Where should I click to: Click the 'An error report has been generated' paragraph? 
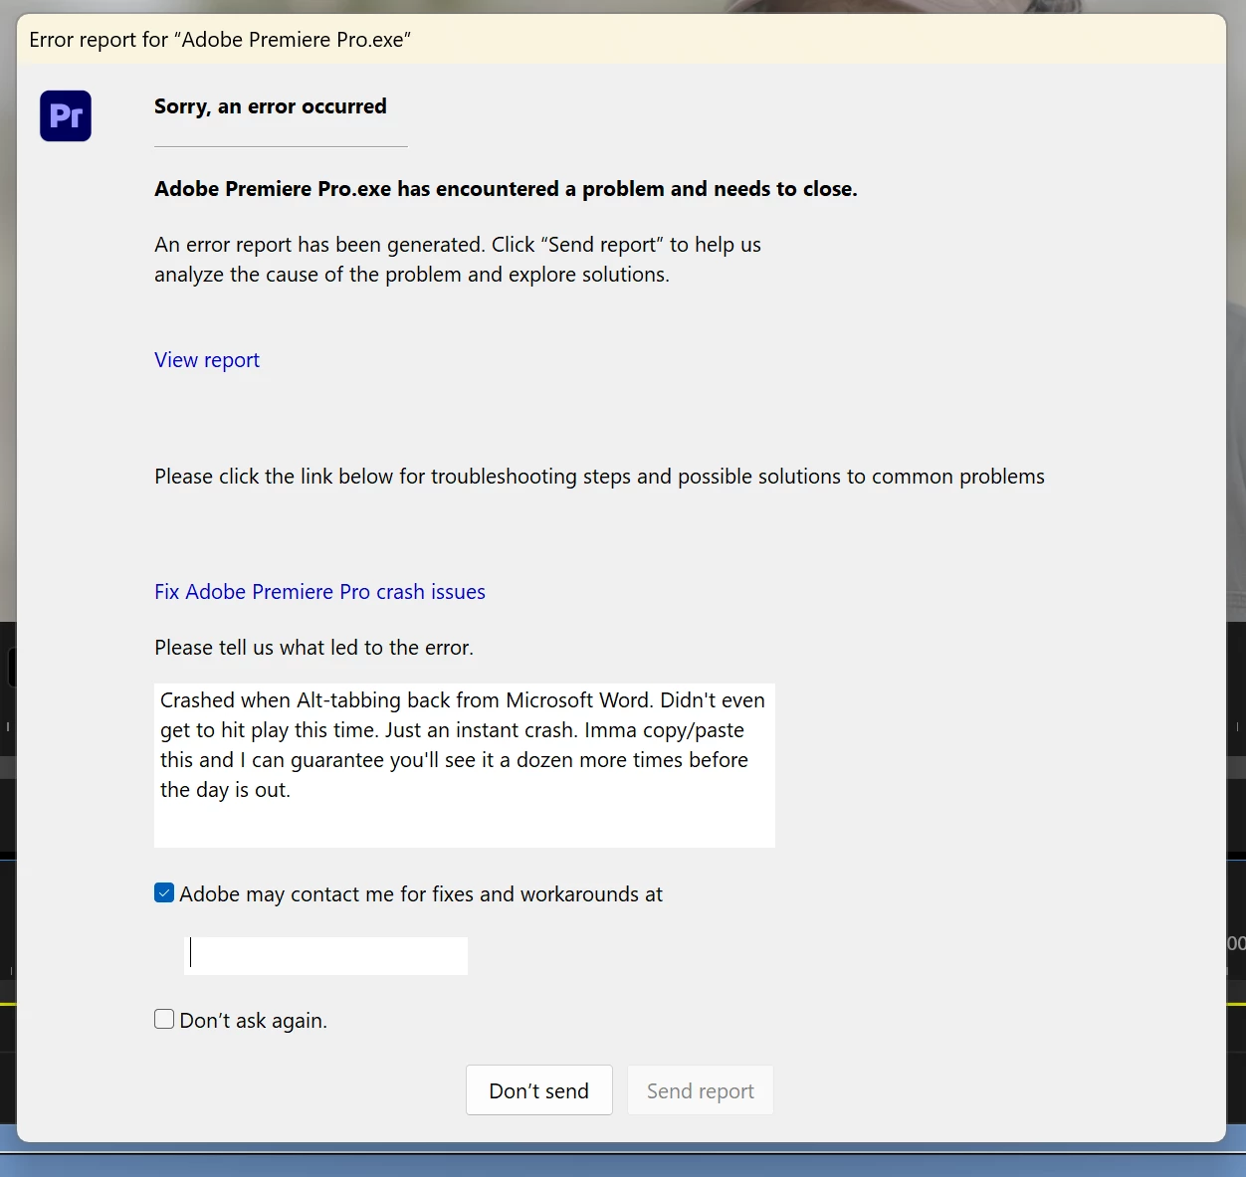[x=458, y=260]
